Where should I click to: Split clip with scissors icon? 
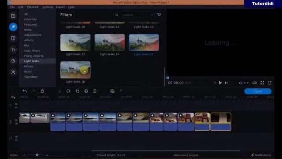point(60,91)
